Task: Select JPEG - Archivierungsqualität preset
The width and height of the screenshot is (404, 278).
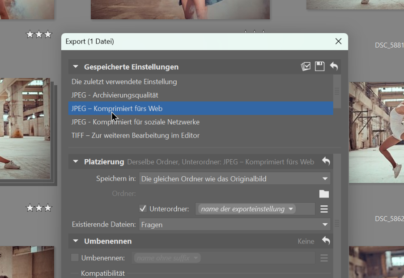Action: (x=115, y=95)
